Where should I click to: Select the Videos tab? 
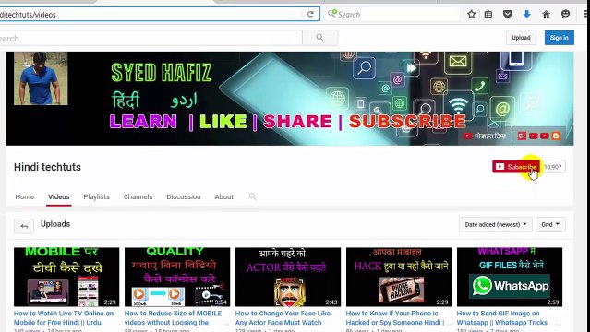point(59,196)
